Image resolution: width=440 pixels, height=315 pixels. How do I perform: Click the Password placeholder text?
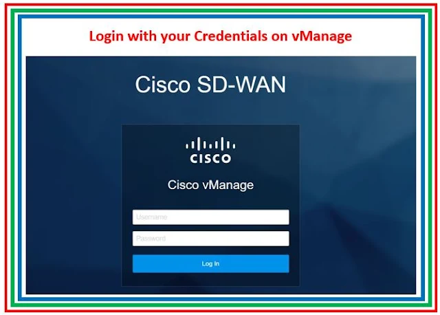click(151, 239)
